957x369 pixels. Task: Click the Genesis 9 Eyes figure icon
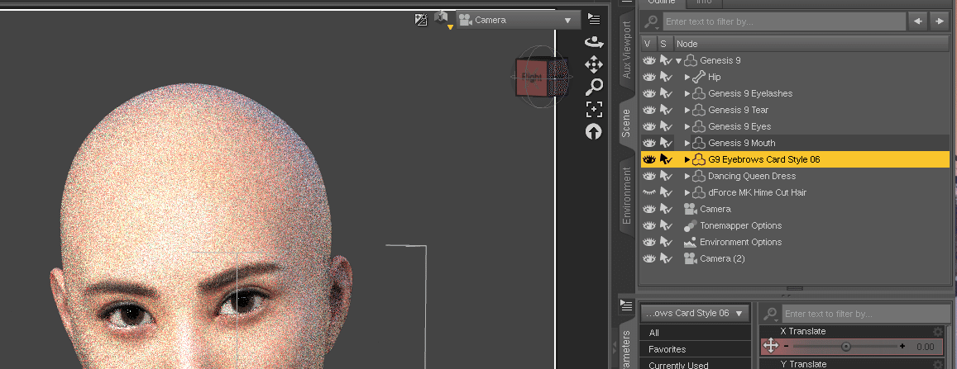[x=699, y=126]
